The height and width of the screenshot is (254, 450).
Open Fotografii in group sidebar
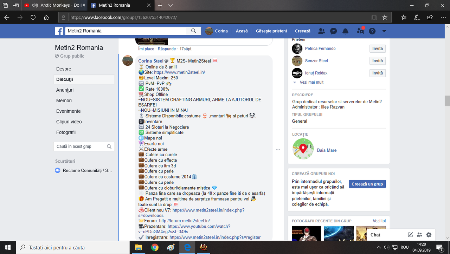[x=66, y=132]
